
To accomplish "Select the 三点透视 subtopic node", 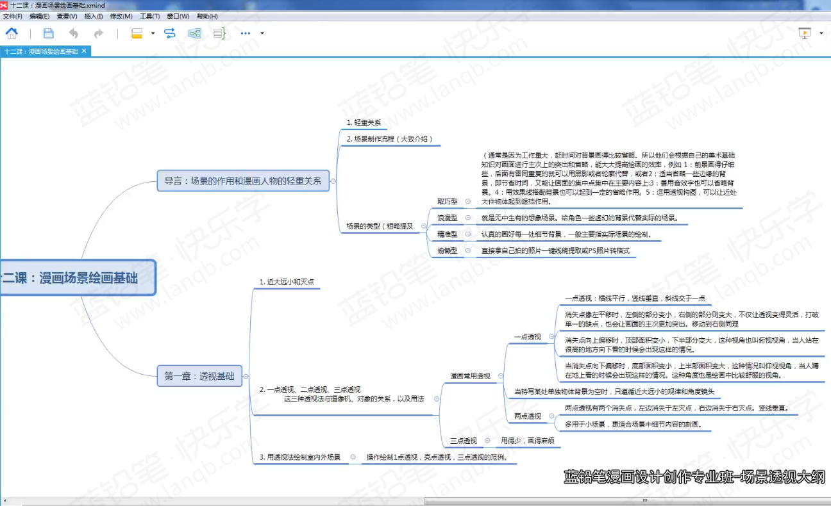I will [x=464, y=441].
